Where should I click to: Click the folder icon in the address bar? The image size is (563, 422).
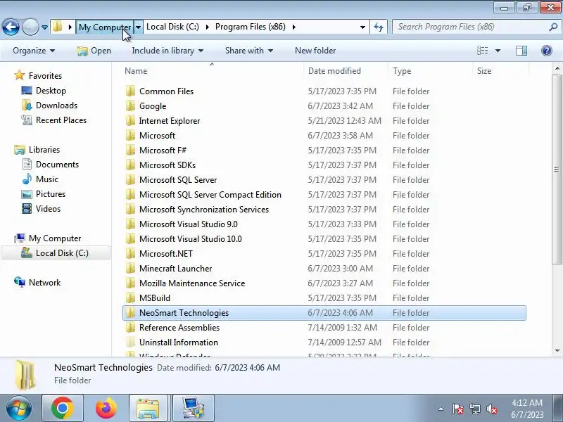(x=58, y=27)
